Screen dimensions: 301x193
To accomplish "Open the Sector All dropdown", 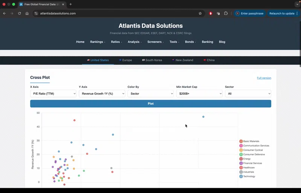I will (248, 93).
